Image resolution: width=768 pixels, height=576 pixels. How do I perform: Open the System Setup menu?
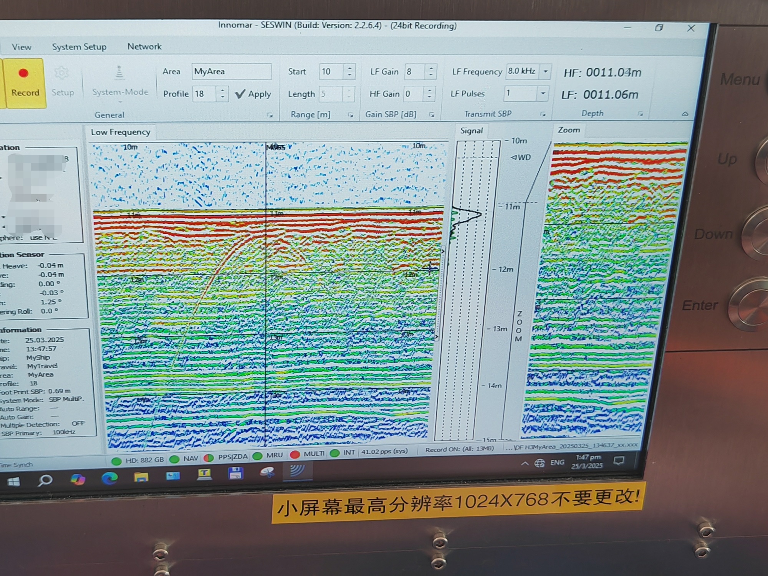79,47
